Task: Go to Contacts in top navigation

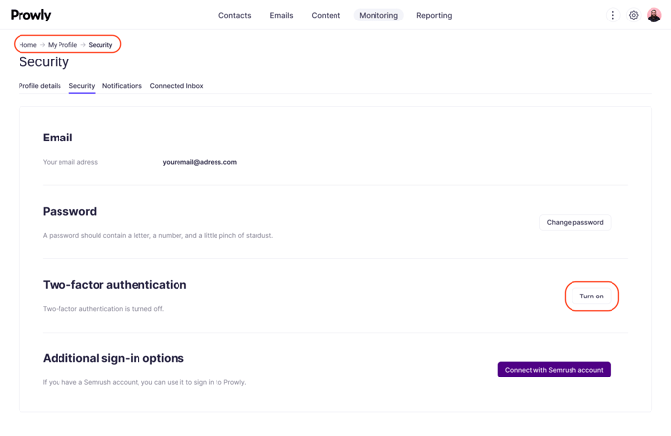Action: point(234,15)
